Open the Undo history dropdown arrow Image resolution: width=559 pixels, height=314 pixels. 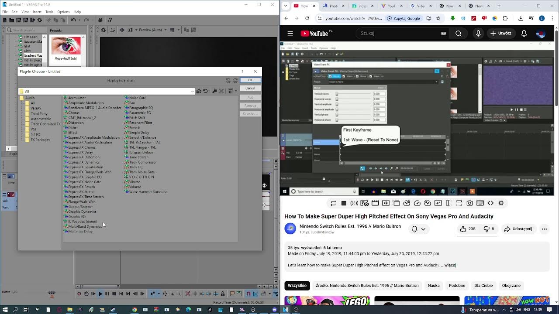click(79, 20)
